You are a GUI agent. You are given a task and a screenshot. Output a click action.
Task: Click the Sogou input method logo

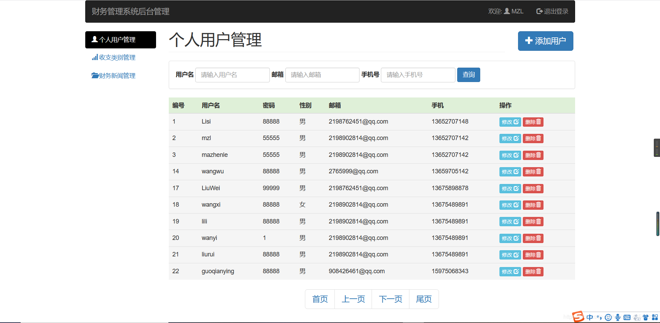(578, 316)
